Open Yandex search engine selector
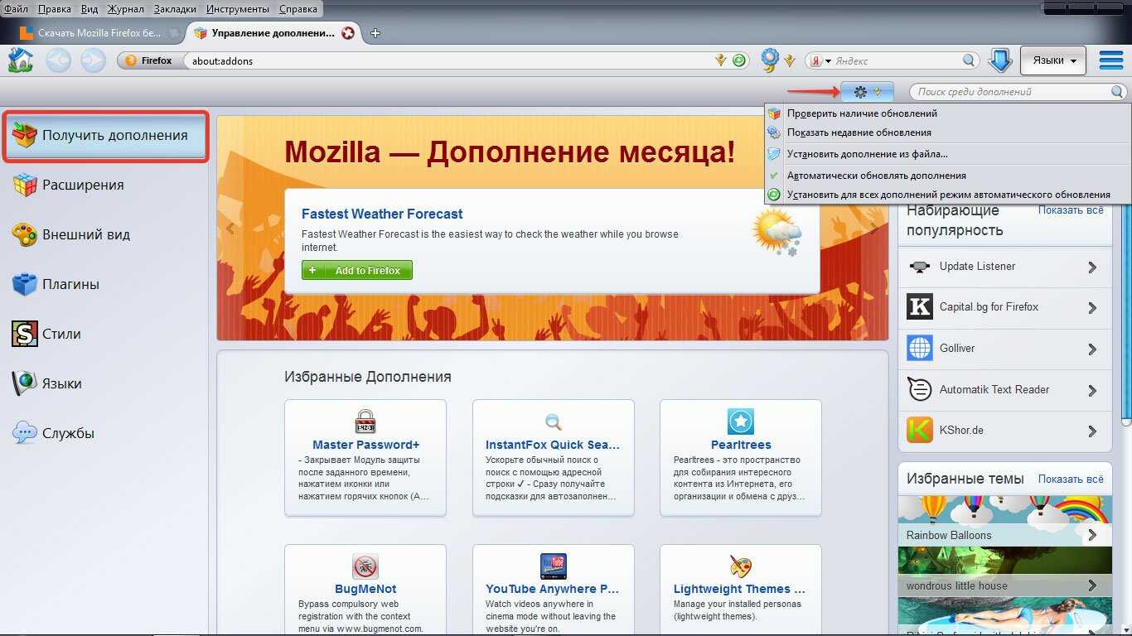Screen dimensions: 1132x636 click(820, 60)
